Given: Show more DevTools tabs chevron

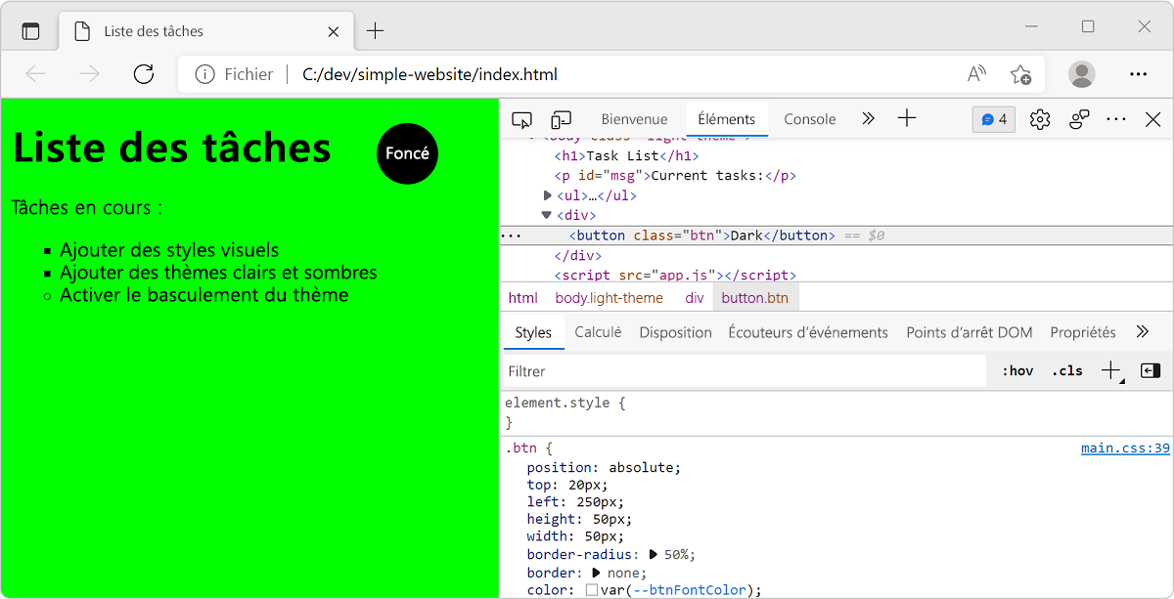Looking at the screenshot, I should click(x=868, y=119).
